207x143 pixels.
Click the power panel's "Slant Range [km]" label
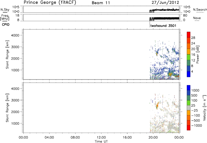coord(7,55)
